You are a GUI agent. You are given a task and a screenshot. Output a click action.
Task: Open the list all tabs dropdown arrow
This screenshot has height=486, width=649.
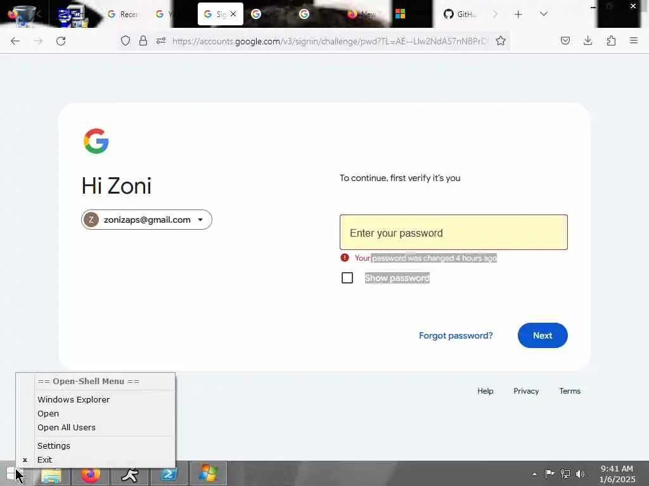point(544,14)
